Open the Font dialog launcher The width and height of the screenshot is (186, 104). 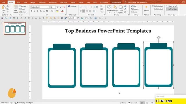tap(66, 15)
